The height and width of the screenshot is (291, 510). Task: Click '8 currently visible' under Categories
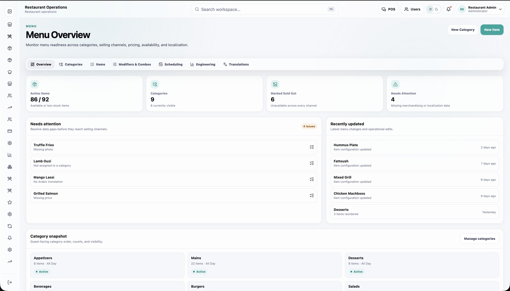pyautogui.click(x=163, y=106)
